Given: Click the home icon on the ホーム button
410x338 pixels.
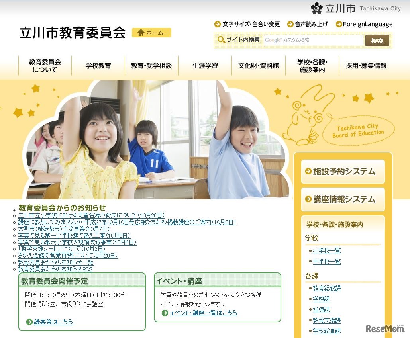Looking at the screenshot, I should point(142,33).
